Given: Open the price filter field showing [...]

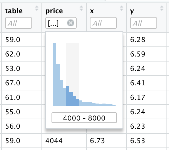Looking at the screenshot, I should (61, 23).
